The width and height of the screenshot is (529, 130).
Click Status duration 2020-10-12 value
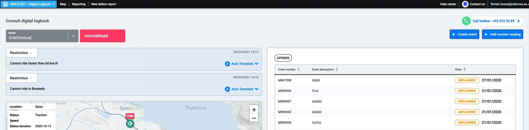(43, 126)
